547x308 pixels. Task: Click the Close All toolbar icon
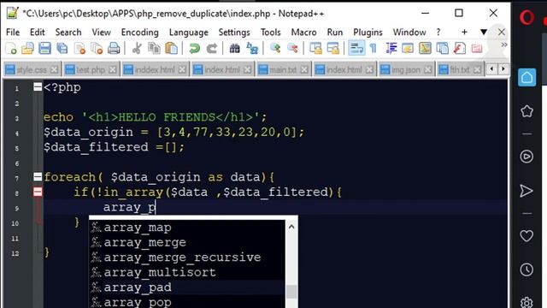pos(97,49)
